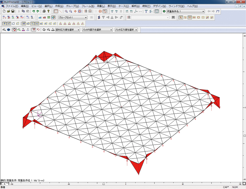246x189 pixels.
Task: Click the Zoom in magnifier icon
Action: [66, 11]
